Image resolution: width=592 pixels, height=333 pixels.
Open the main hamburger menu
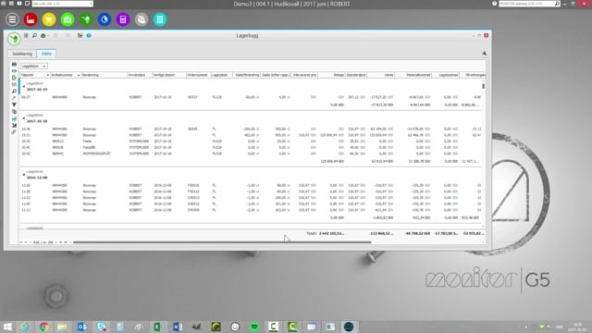[12, 19]
